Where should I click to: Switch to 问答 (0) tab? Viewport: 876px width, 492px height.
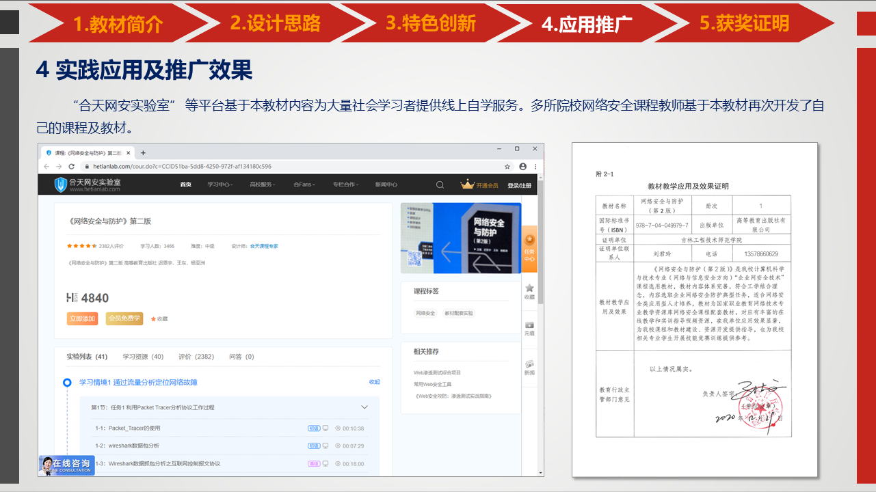(241, 357)
